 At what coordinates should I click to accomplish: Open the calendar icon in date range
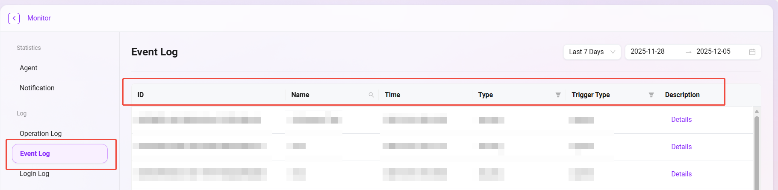752,52
